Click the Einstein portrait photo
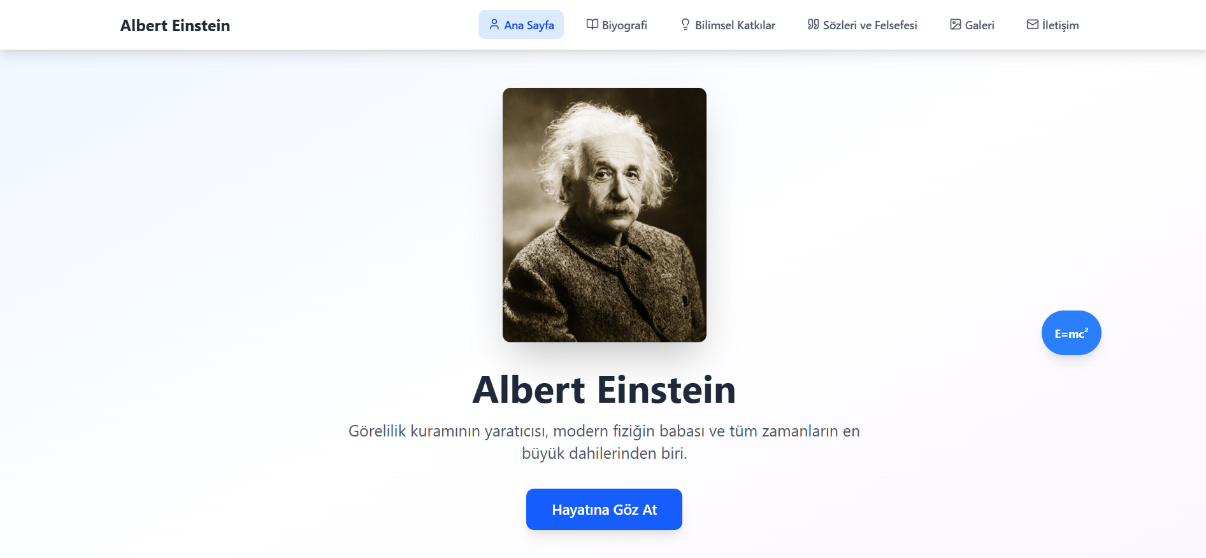1206x558 pixels. 605,215
